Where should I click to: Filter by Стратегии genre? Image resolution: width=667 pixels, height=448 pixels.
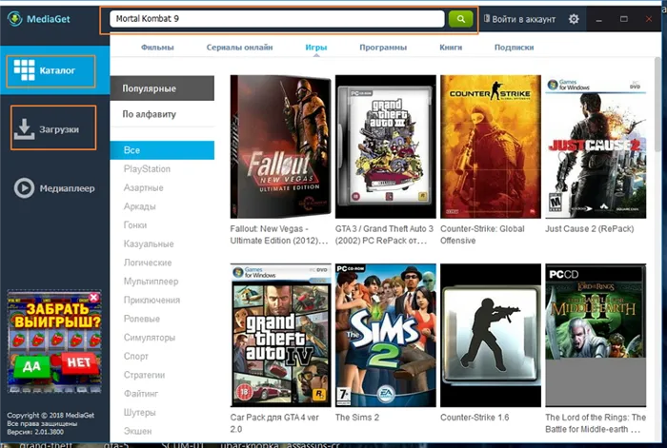(x=144, y=375)
